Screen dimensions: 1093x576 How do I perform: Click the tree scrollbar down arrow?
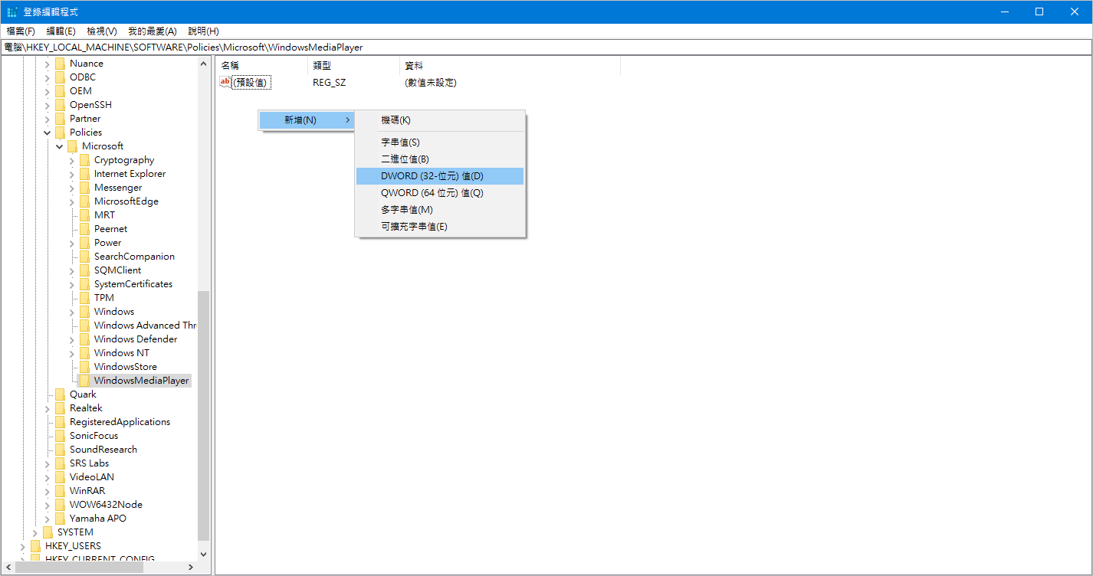tap(203, 554)
